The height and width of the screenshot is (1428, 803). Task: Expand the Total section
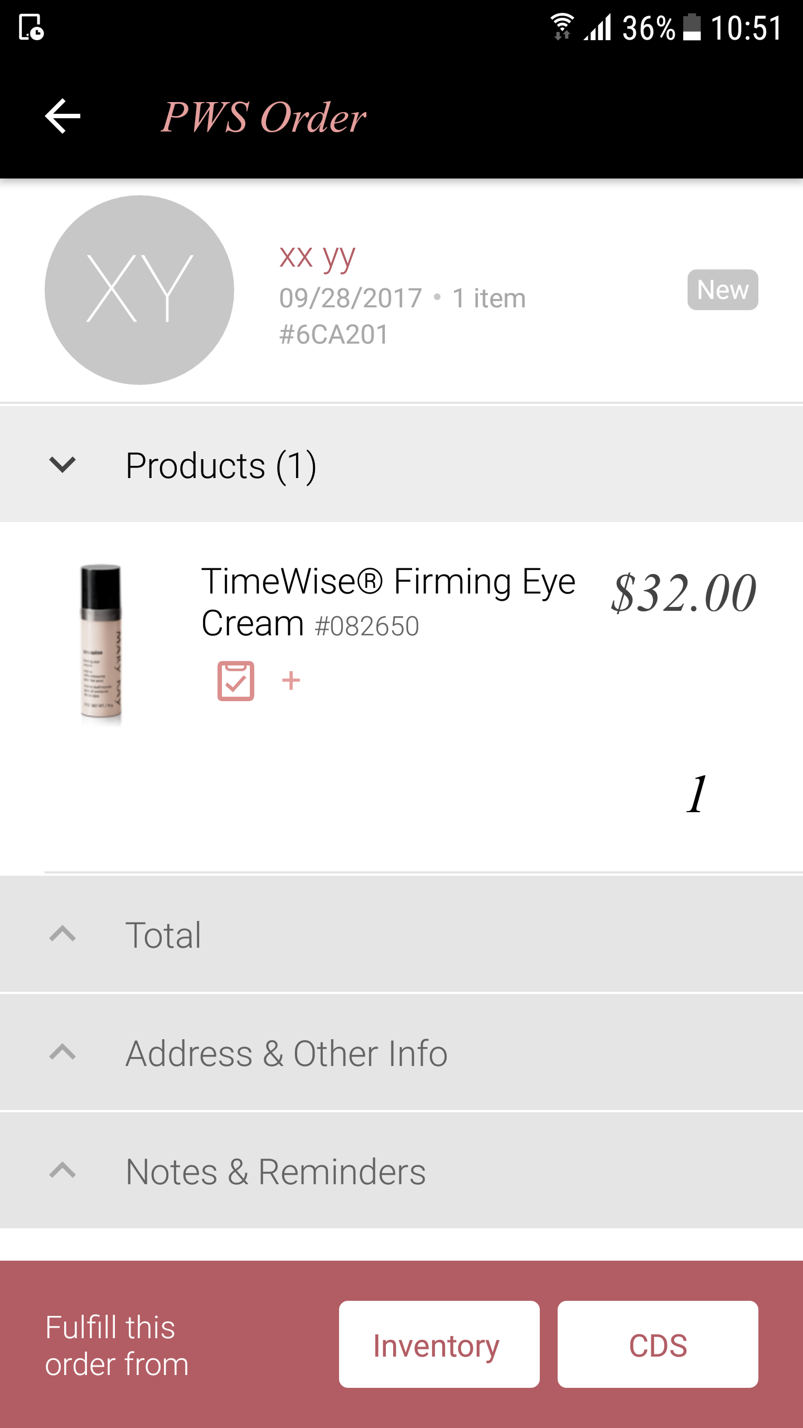401,934
